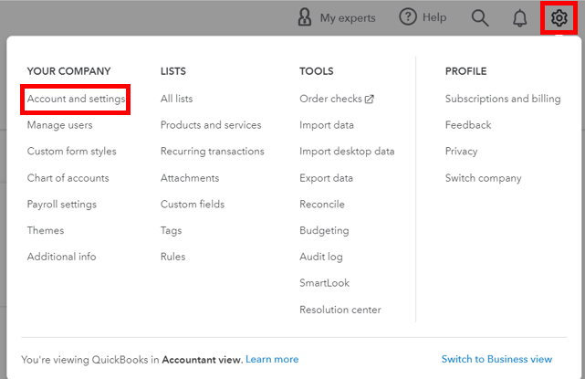View the Audit log
This screenshot has height=379, width=585.
point(322,258)
